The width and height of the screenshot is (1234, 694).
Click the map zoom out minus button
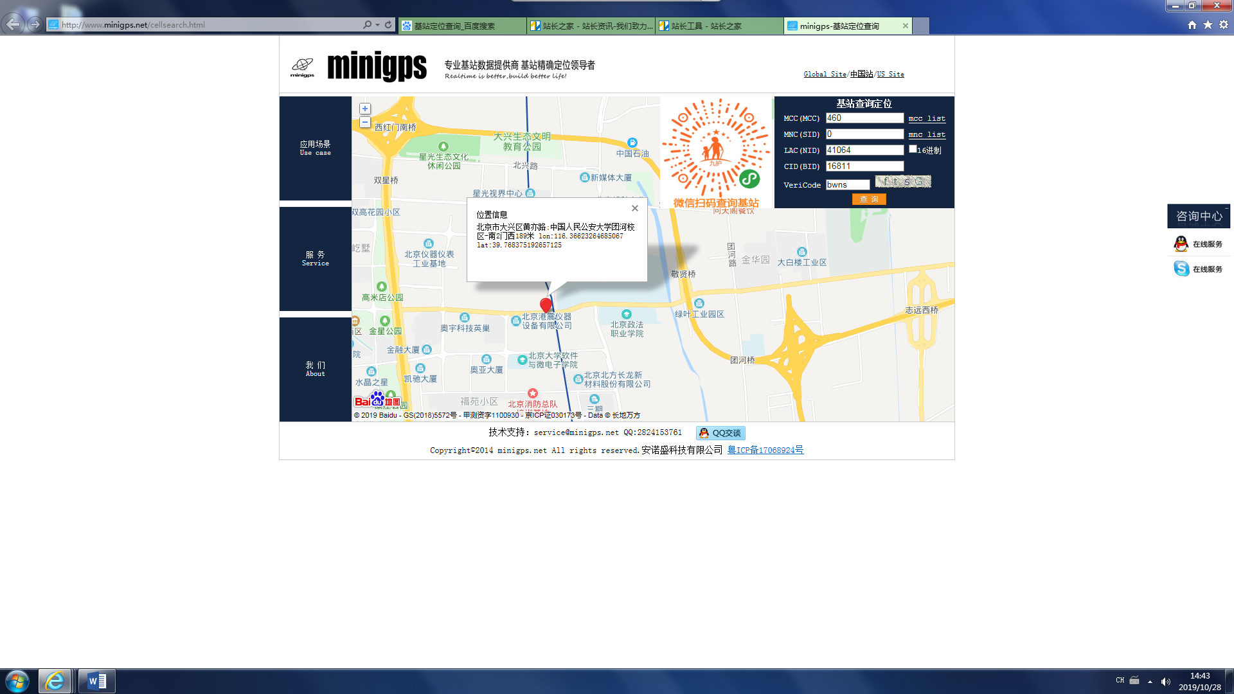(364, 122)
